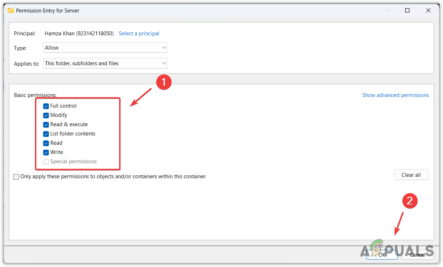The image size is (443, 267).
Task: Check the option to only apply permissions within this container
Action: coord(16,176)
